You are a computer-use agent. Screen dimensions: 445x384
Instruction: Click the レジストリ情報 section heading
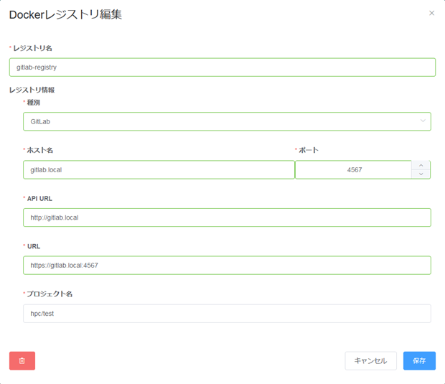coord(32,90)
